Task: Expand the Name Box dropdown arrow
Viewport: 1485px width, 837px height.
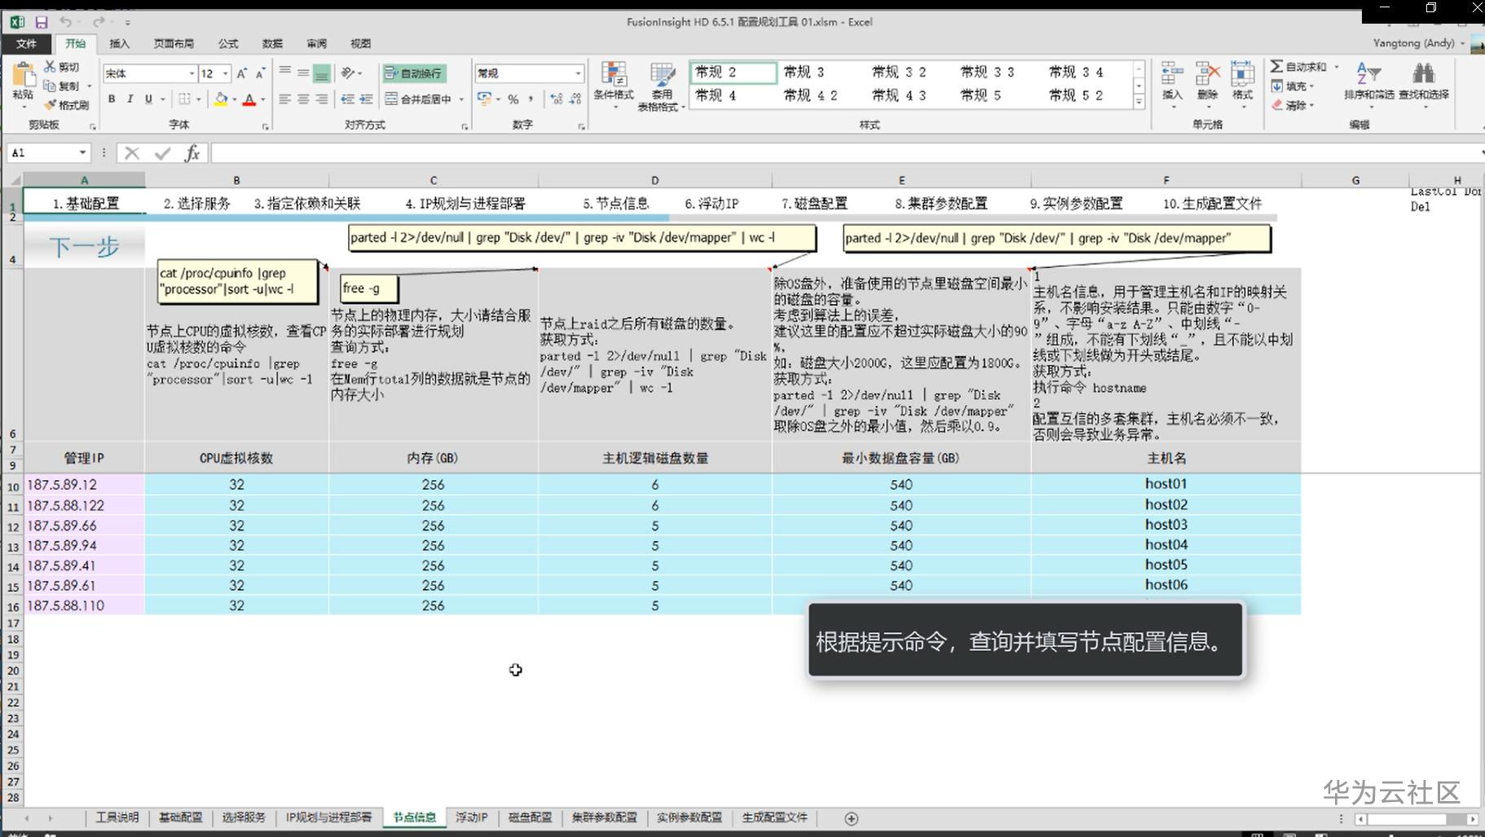Action: tap(82, 152)
